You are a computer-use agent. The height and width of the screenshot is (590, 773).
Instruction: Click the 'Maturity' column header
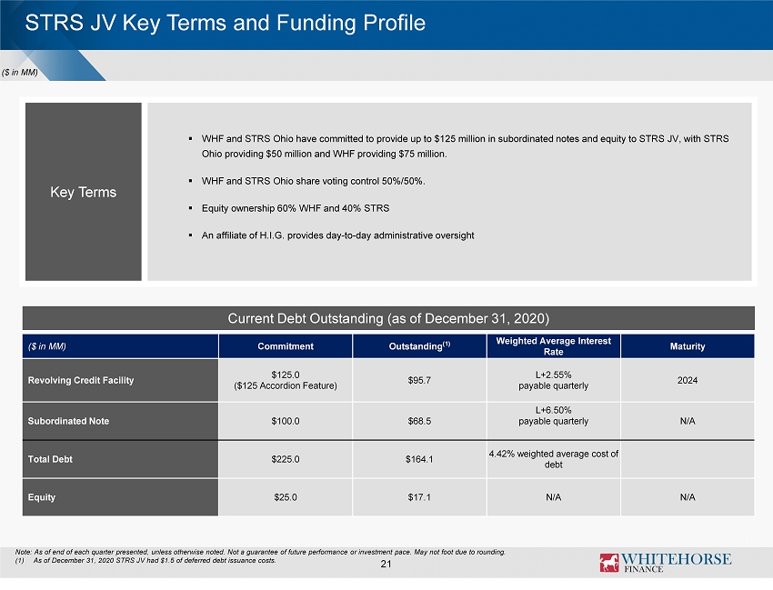pyautogui.click(x=688, y=346)
